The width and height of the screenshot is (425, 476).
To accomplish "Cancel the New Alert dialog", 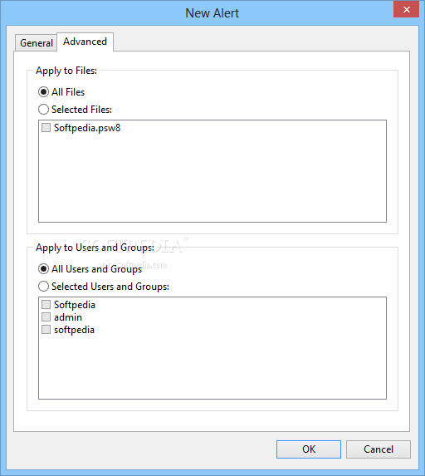I will tap(379, 449).
